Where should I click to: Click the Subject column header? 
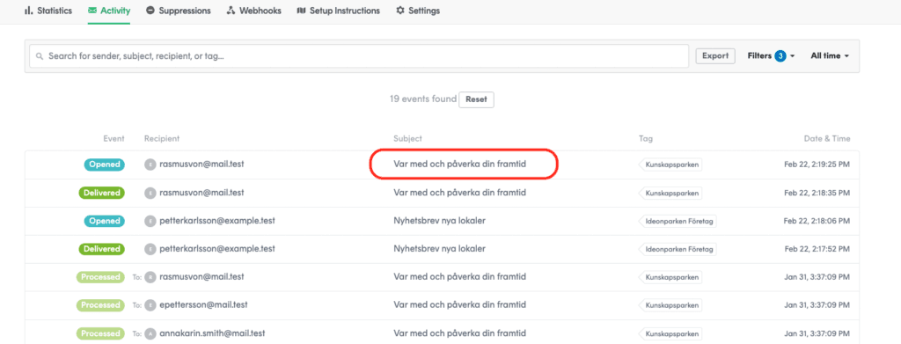[x=407, y=138]
